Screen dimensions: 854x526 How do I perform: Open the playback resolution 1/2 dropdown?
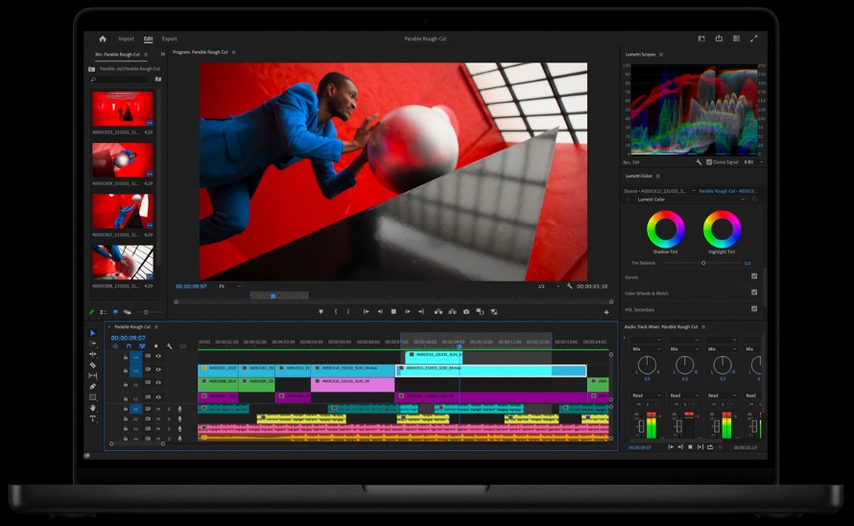click(547, 286)
